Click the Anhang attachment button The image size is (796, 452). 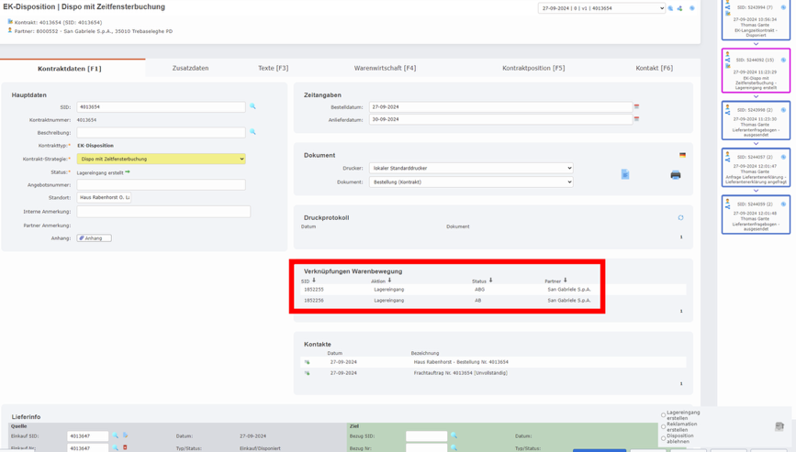(94, 238)
